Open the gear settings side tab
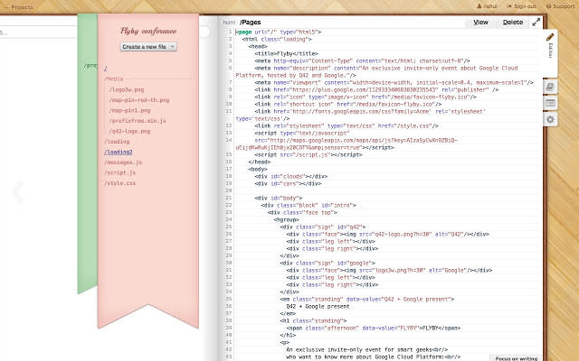The height and width of the screenshot is (361, 579). (x=550, y=120)
